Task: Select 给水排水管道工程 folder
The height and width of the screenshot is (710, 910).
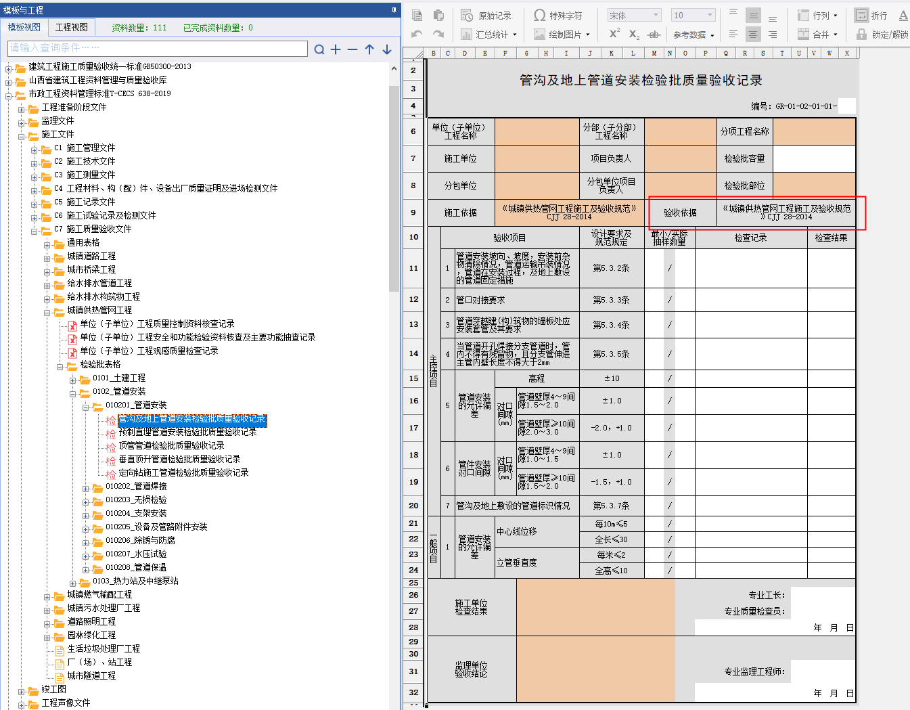Action: pos(99,284)
